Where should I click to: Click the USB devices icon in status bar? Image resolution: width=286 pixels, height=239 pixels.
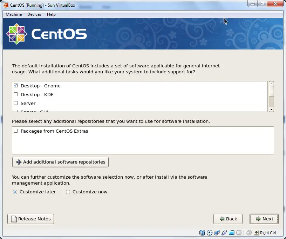pos(224,233)
